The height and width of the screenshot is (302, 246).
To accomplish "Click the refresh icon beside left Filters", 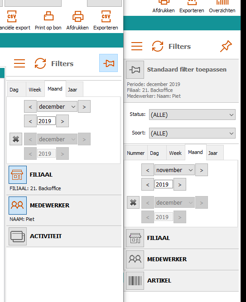I will [x=40, y=63].
